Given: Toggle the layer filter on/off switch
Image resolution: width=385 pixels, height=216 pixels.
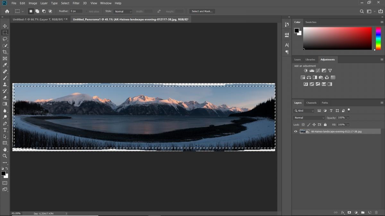Looking at the screenshot, I should [x=349, y=110].
